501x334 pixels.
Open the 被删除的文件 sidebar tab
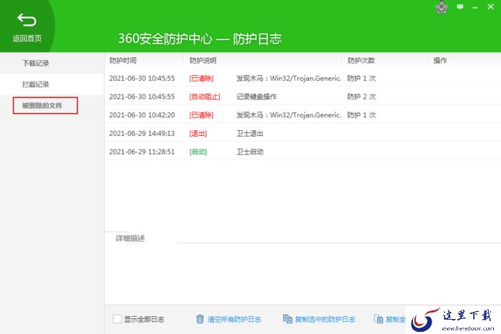pos(45,105)
